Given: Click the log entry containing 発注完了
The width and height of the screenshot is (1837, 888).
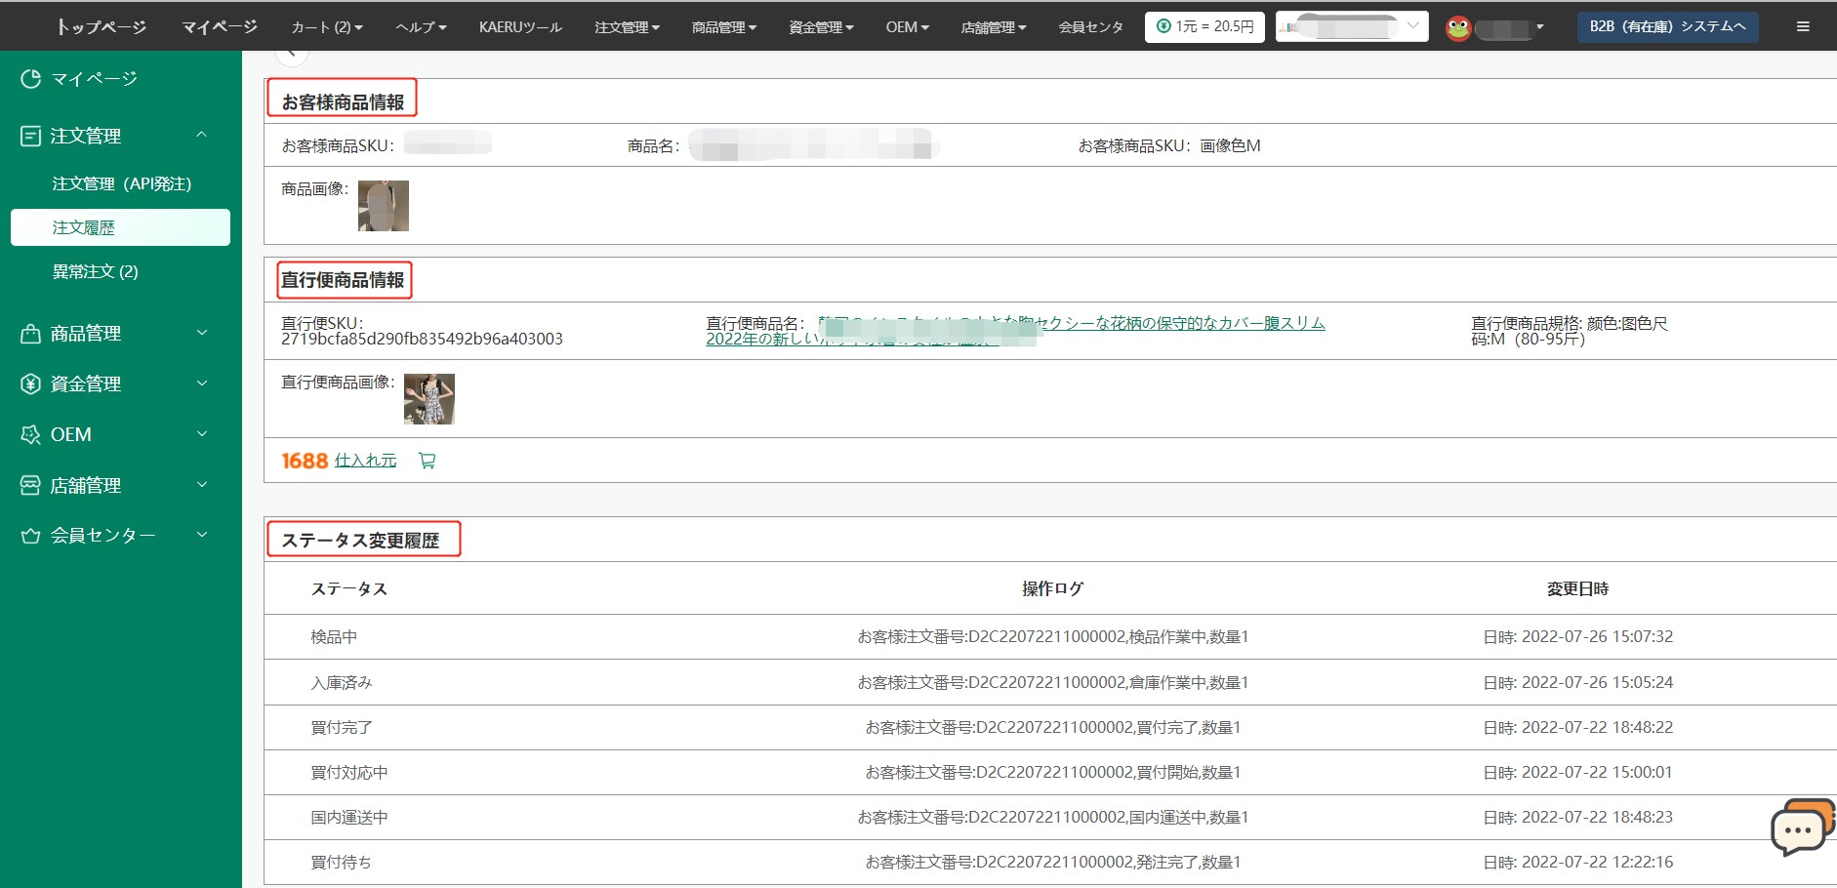Looking at the screenshot, I should tap(1052, 863).
